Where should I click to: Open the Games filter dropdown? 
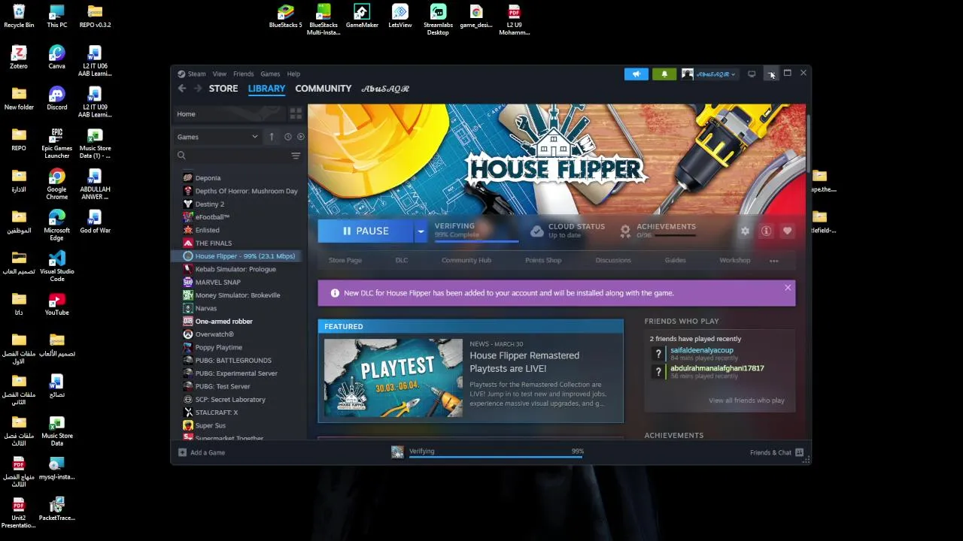(218, 137)
